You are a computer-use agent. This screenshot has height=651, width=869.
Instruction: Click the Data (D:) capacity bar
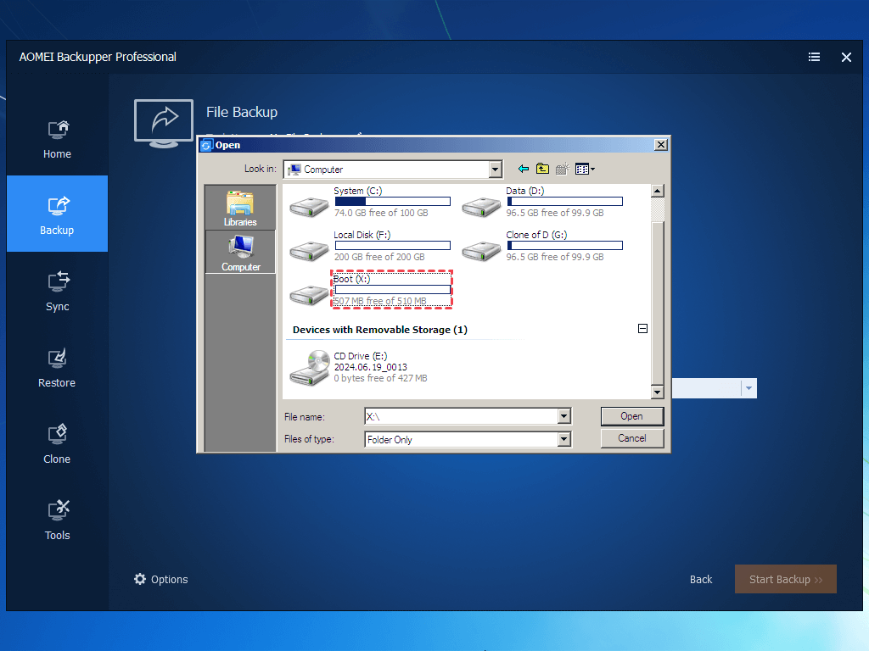[564, 202]
